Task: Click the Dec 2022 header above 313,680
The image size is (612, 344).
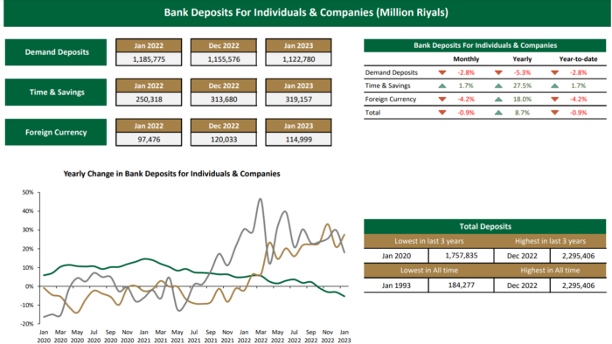Action: [224, 86]
